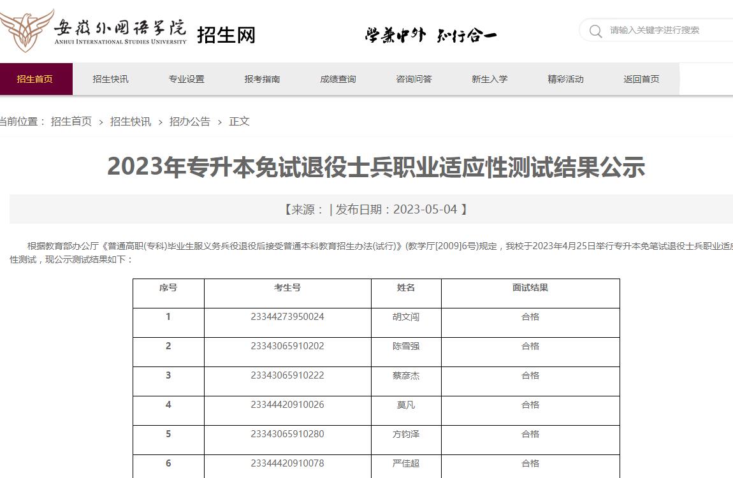Click breadcrumb link 招生快讯
Screen dimensions: 733x478
click(131, 122)
